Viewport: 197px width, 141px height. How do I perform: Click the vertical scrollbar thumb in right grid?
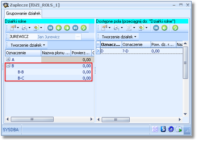185,63
